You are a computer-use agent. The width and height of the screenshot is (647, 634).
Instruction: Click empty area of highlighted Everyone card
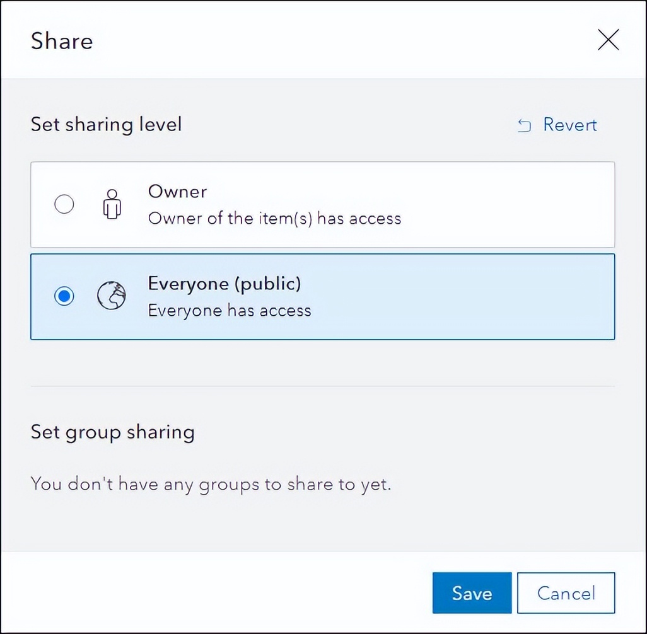tap(462, 297)
